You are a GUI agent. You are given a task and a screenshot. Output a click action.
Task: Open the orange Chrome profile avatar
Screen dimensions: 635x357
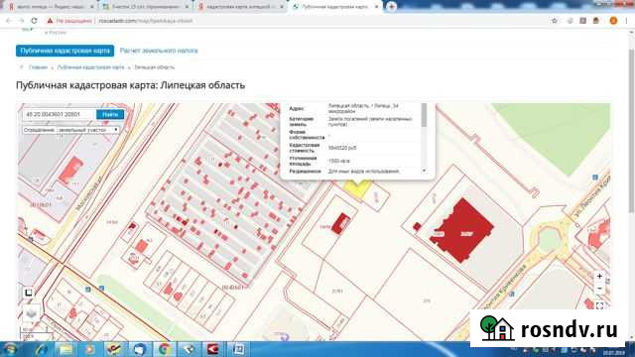point(613,21)
